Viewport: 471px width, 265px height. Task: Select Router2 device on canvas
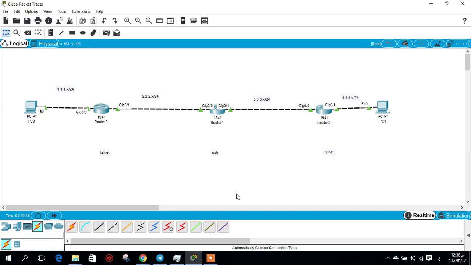(x=324, y=110)
